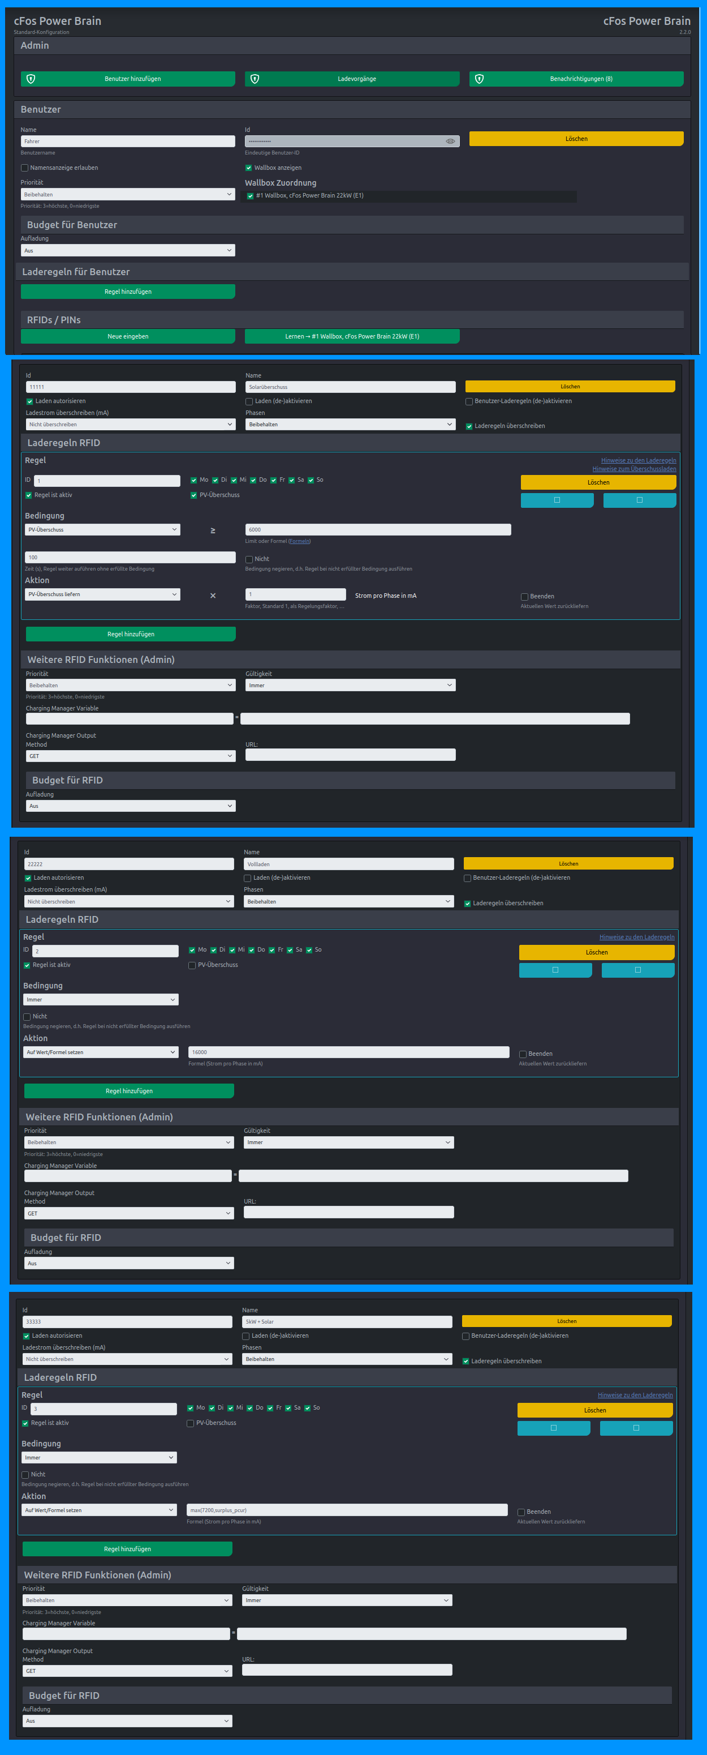Click the URL field in Solarüberschuss RFID section

coord(351,755)
